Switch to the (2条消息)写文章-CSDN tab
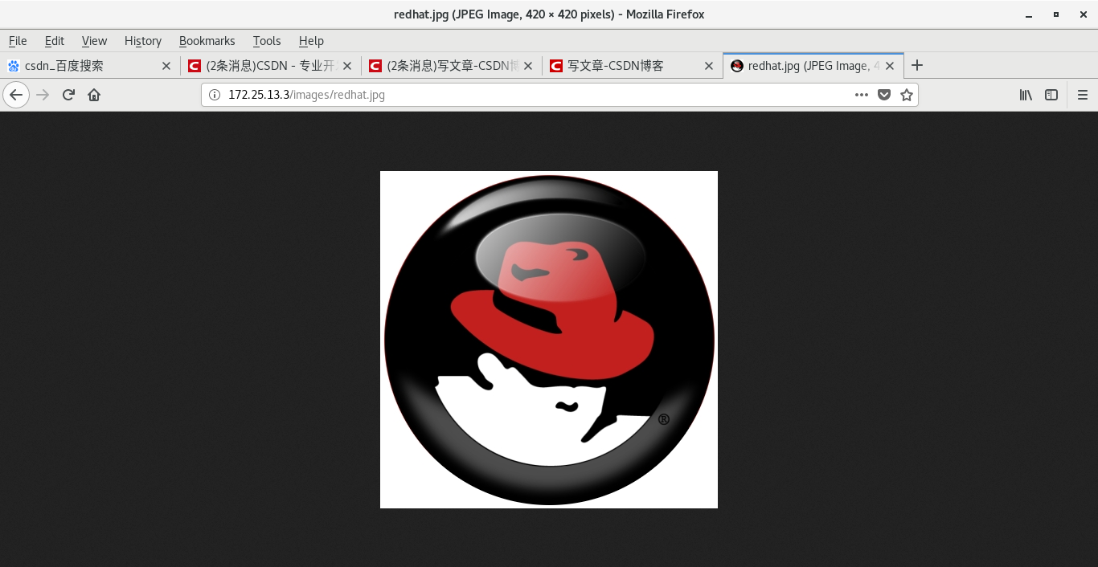 452,66
